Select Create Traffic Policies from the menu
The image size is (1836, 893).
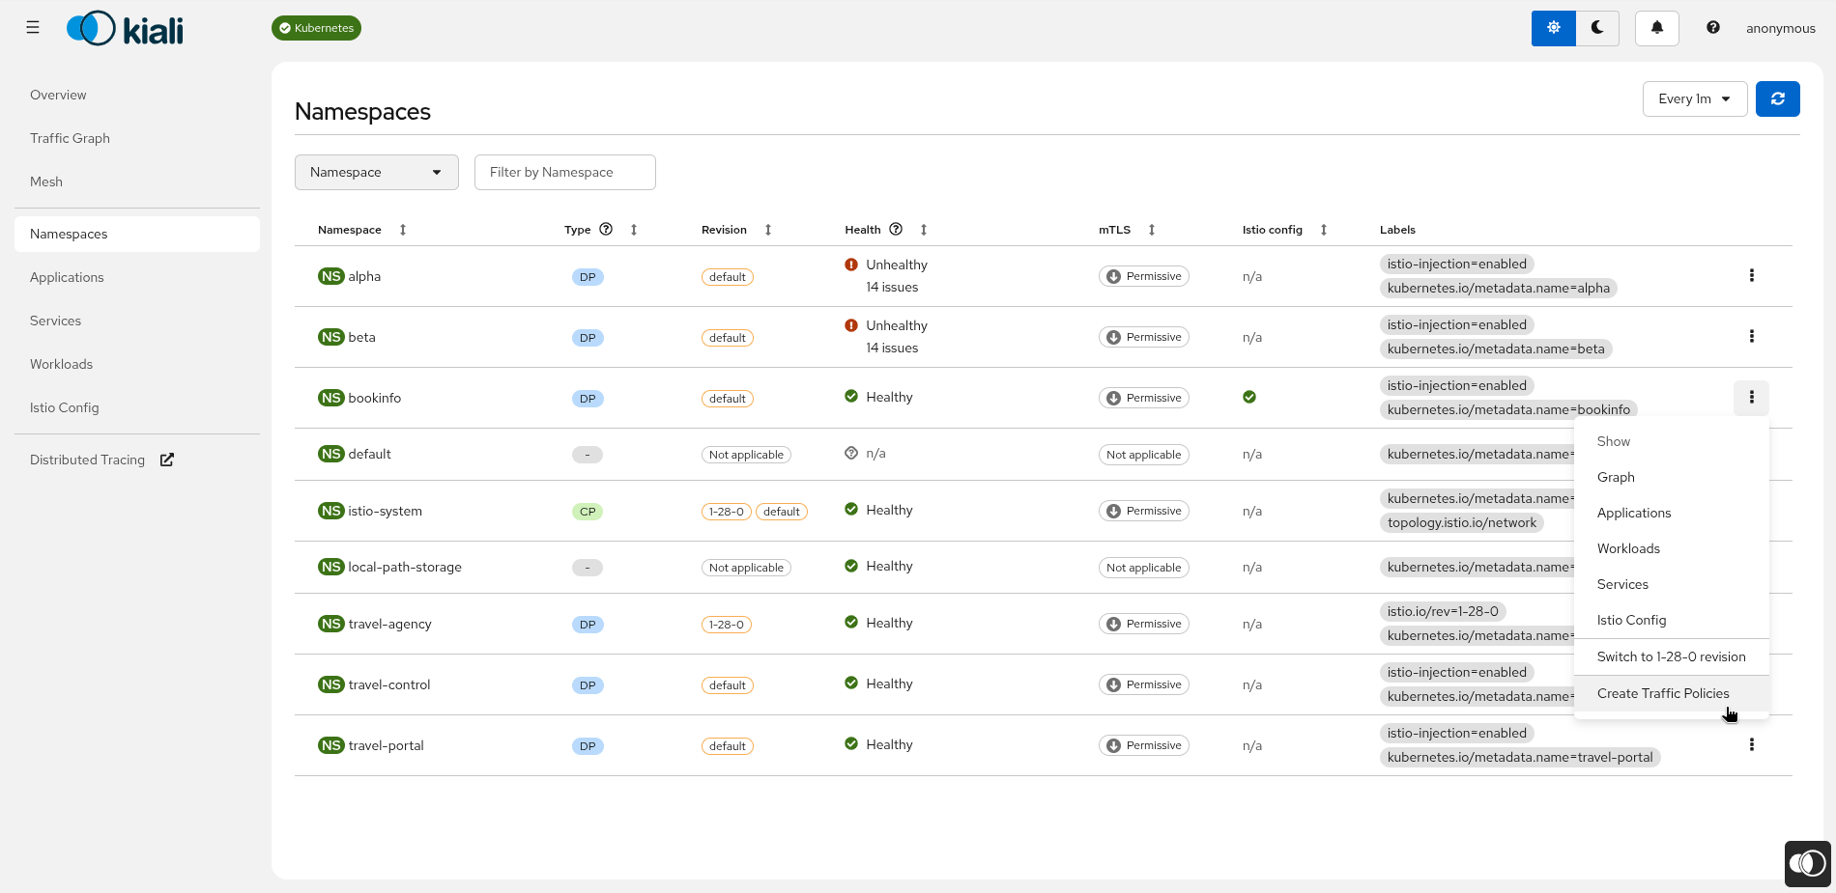[x=1663, y=693]
